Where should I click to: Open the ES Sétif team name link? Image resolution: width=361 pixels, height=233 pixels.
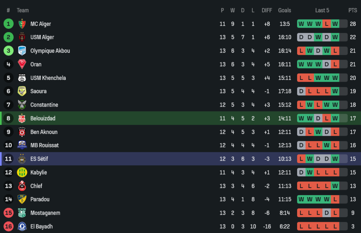tap(39, 159)
